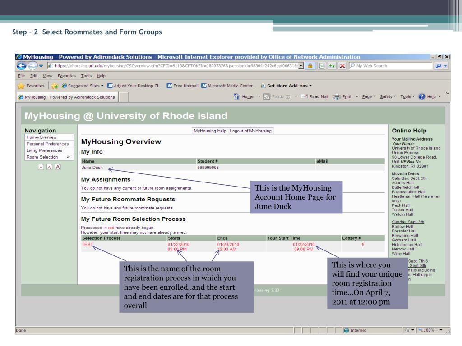This screenshot has height=346, width=462.
Task: Click the Saturday, Sept. 5th link
Action: (x=409, y=178)
